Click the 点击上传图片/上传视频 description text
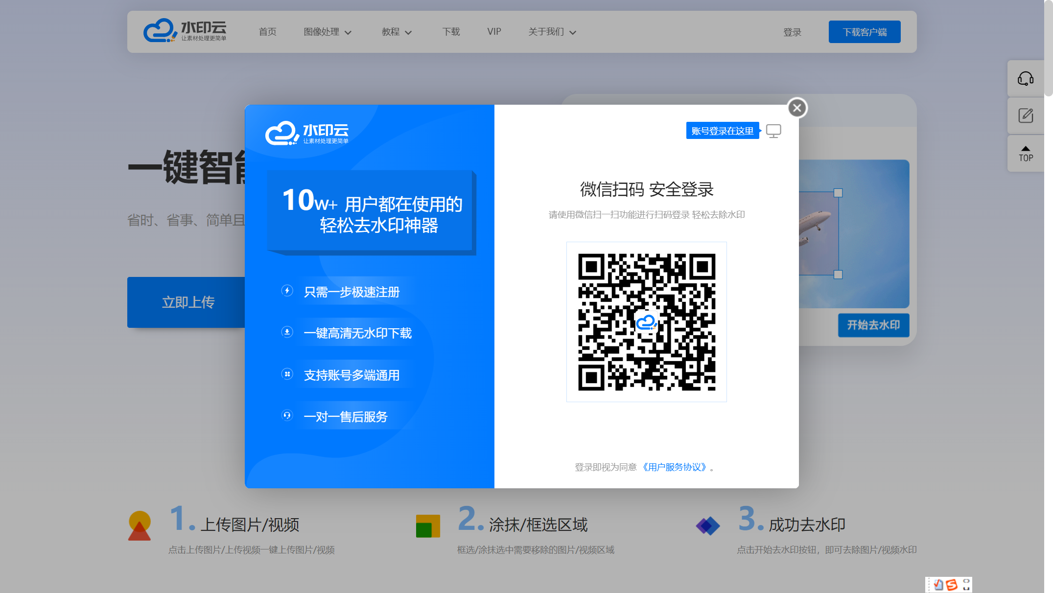The width and height of the screenshot is (1053, 593). coord(252,550)
